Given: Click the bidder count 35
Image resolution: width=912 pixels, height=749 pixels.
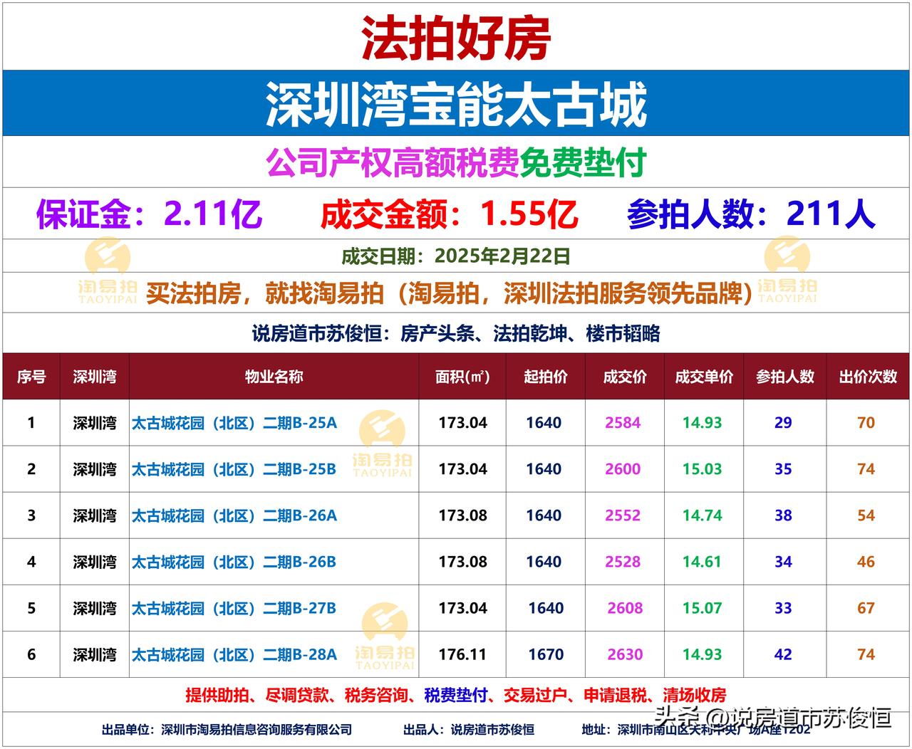Looking at the screenshot, I should point(783,469).
